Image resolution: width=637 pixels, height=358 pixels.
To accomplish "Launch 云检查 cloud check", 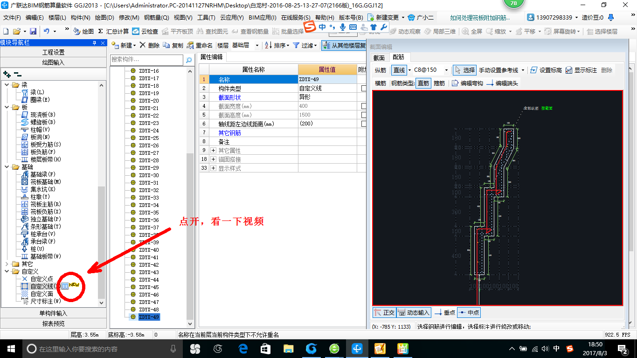I will point(145,31).
